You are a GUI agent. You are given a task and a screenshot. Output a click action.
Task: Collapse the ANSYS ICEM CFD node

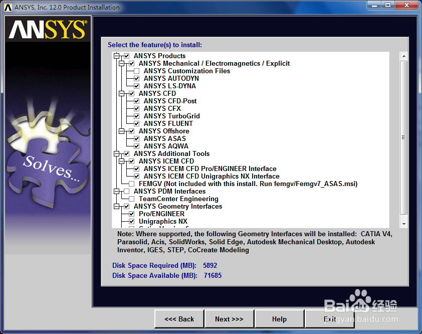(x=122, y=161)
